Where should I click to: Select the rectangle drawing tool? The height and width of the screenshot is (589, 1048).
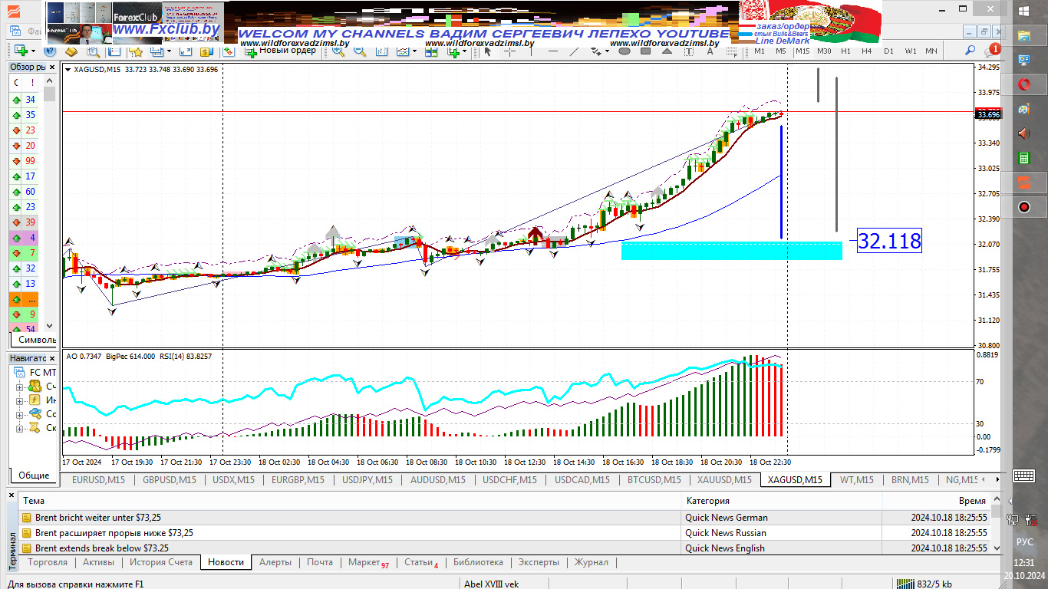coord(645,51)
